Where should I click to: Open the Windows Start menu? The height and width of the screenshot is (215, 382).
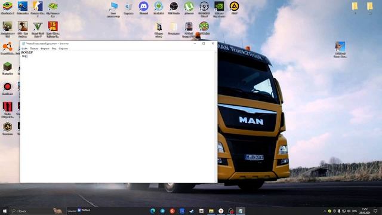coord(5,211)
